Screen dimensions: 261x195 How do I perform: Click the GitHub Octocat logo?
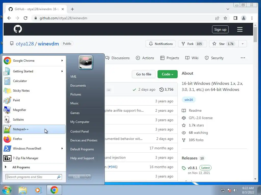(x=18, y=29)
